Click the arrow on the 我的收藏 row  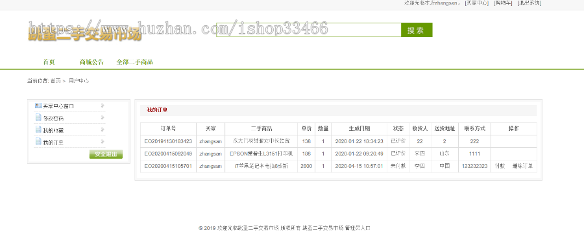103,130
